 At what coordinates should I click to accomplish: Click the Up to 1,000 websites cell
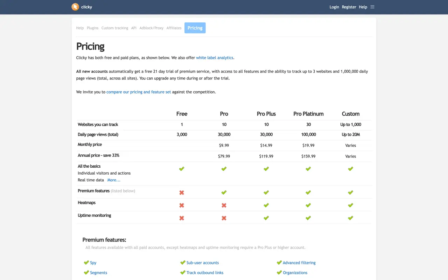coord(351,125)
